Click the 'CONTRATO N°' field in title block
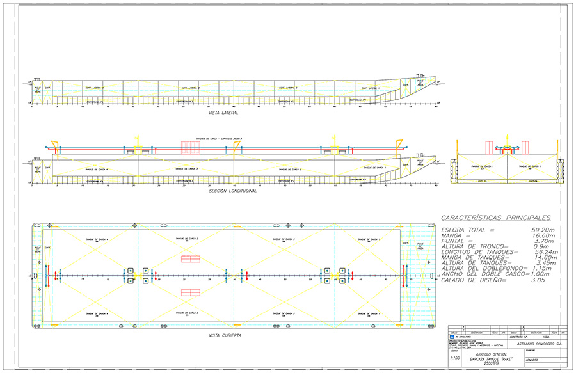Screen dimensions: 576x373 pos(518,338)
